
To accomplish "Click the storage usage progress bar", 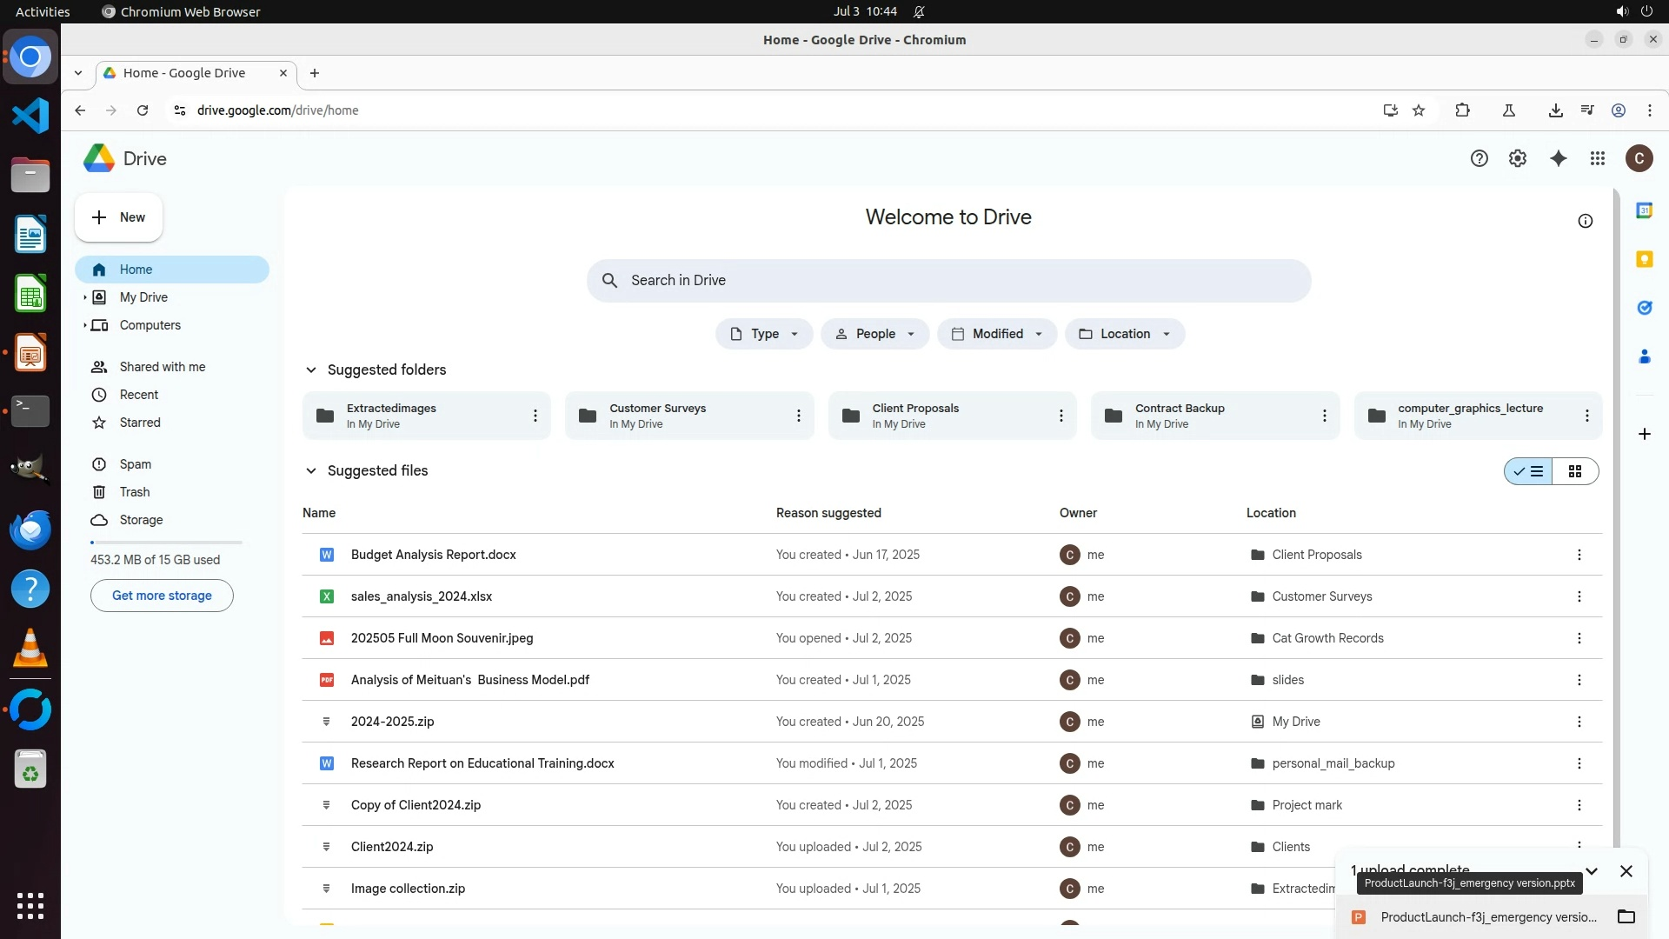I will pyautogui.click(x=165, y=543).
